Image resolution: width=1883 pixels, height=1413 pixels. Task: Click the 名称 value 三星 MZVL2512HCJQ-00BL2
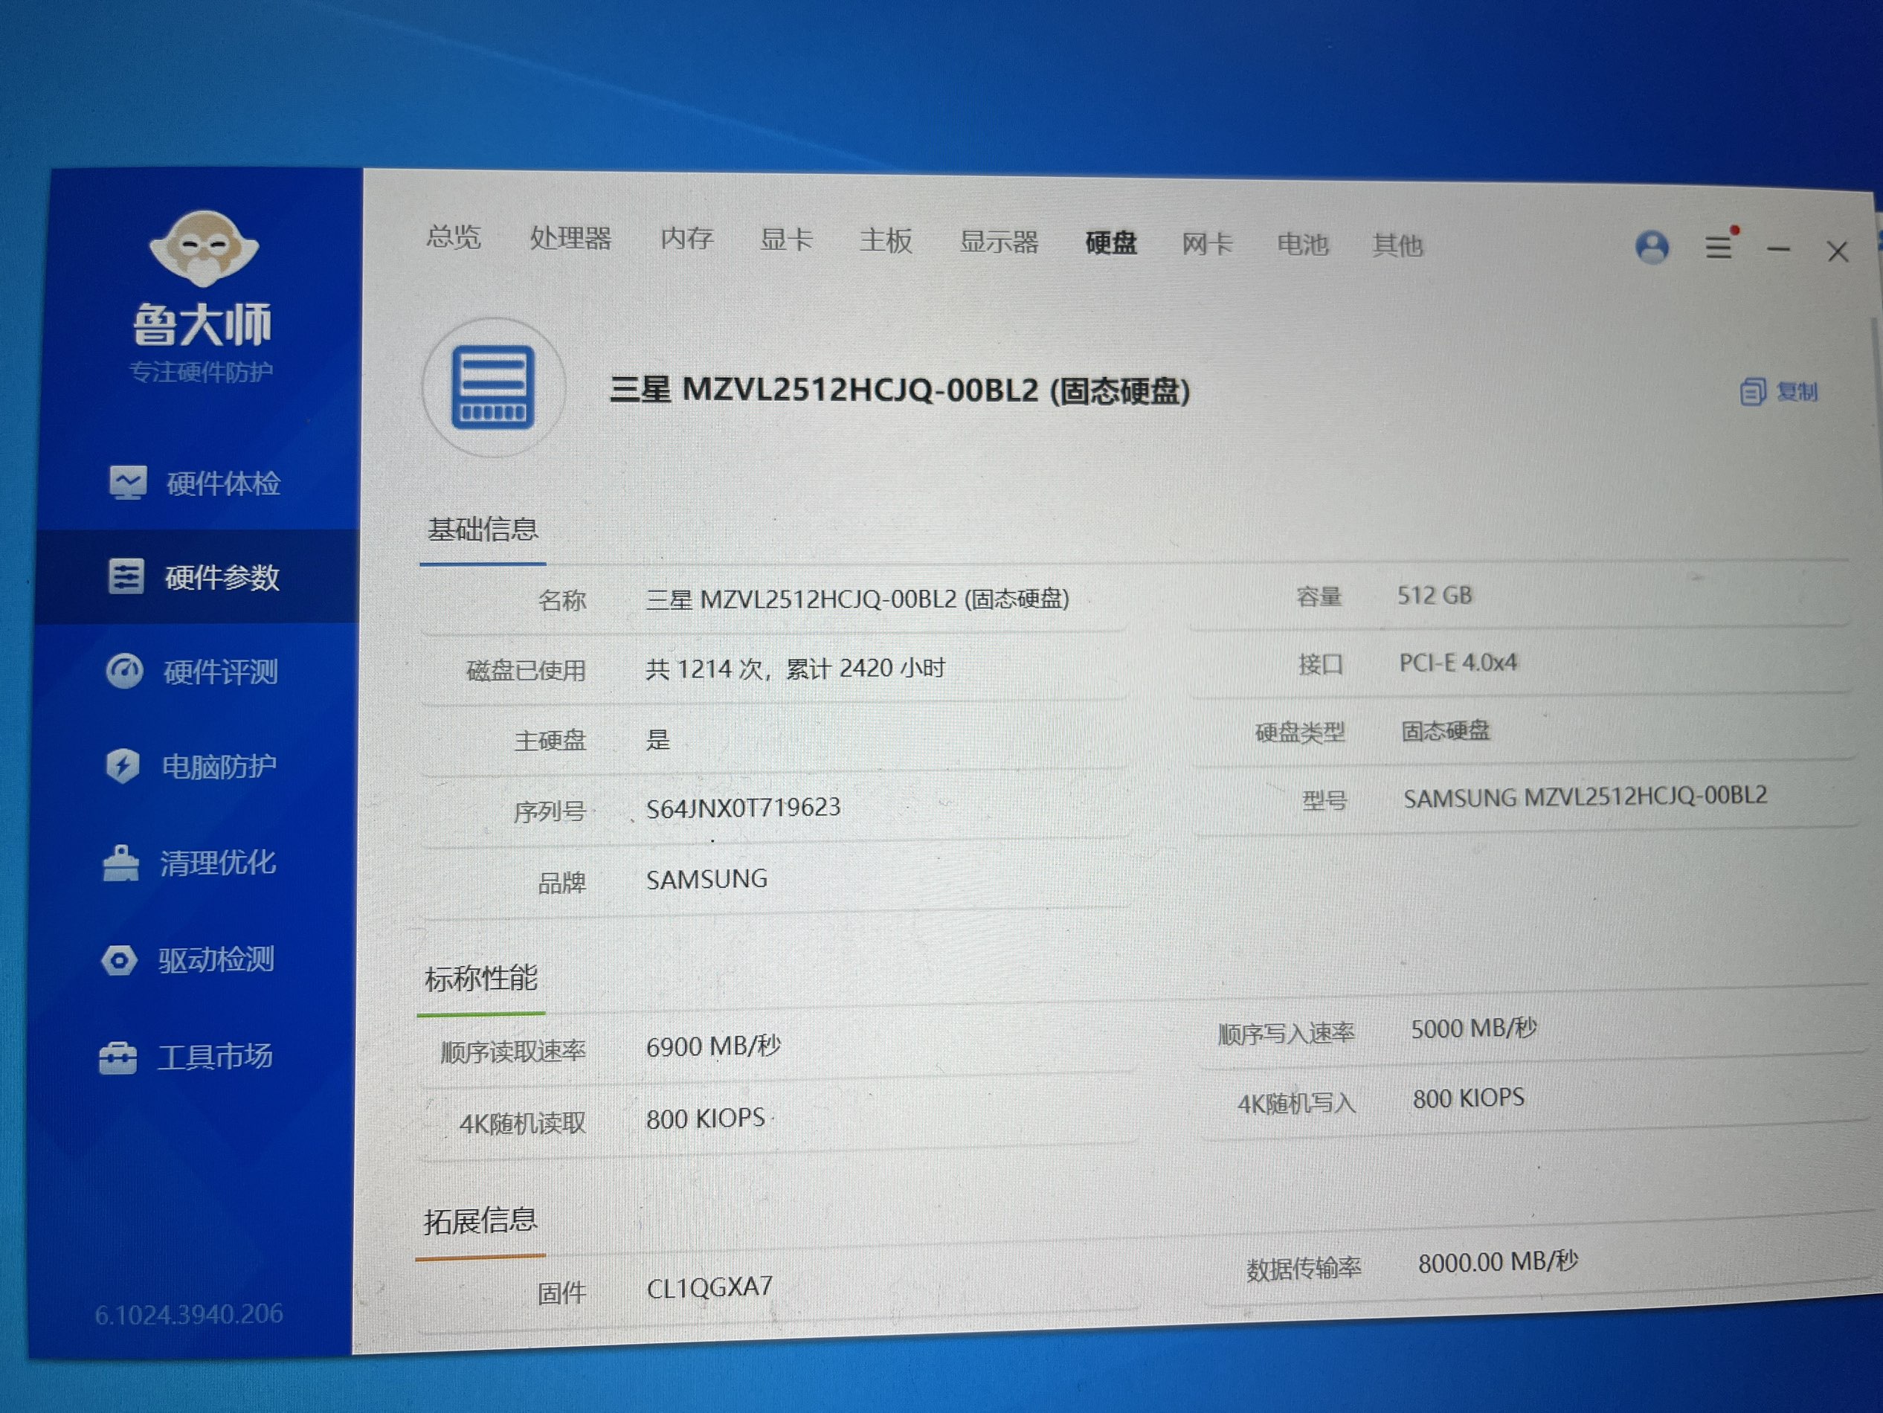point(857,599)
